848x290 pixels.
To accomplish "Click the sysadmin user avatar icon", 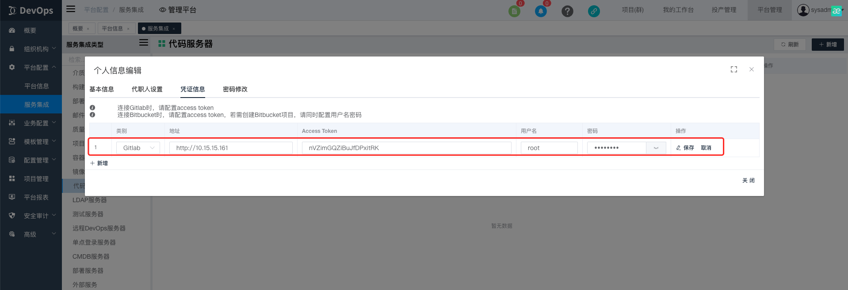I will (803, 10).
